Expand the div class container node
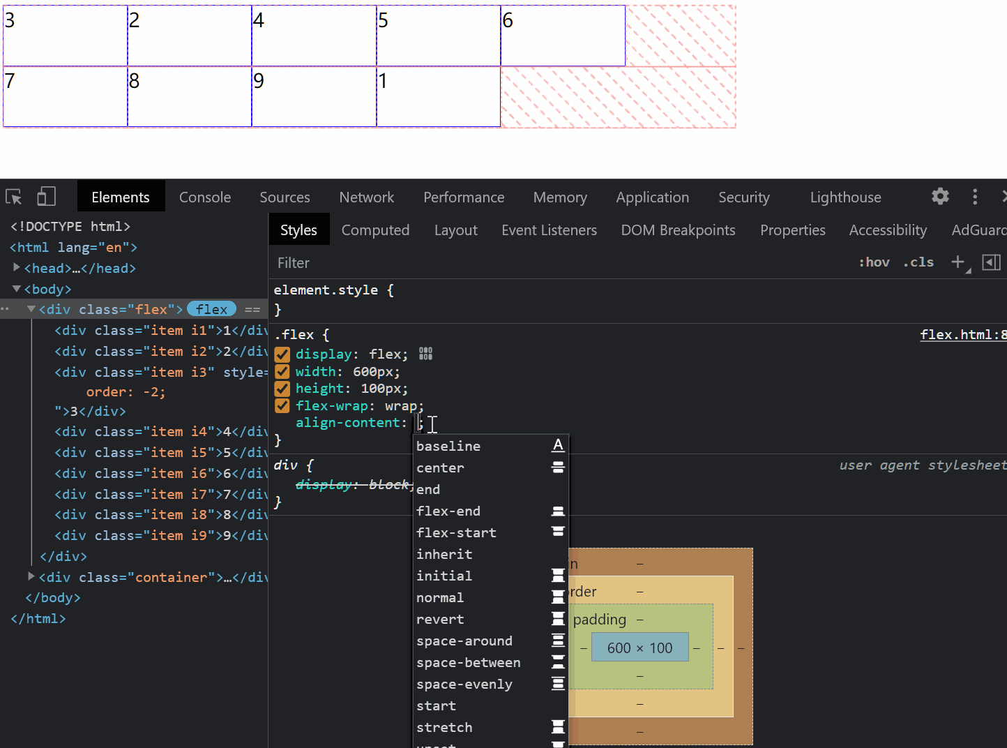 coord(31,577)
